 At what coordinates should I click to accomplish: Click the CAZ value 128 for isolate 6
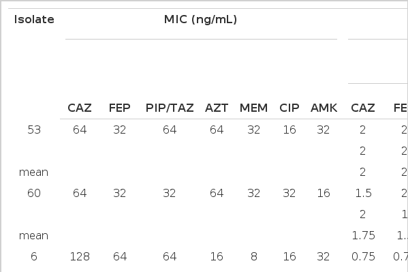tap(80, 256)
